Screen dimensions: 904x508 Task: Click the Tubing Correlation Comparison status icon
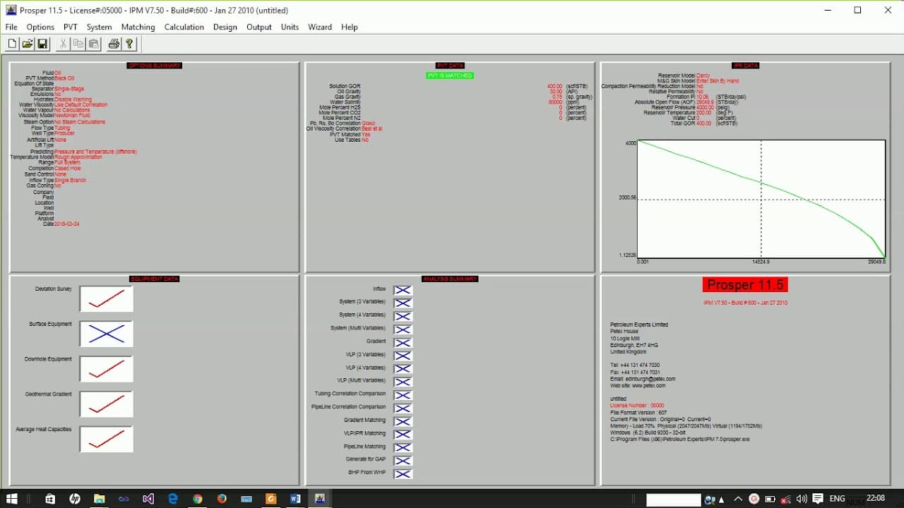403,394
